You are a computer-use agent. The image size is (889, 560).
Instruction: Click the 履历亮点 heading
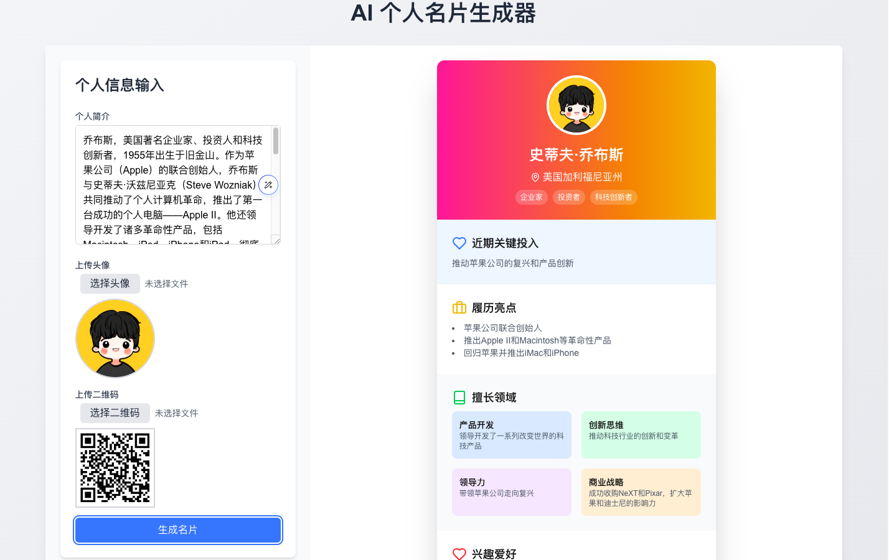click(494, 308)
